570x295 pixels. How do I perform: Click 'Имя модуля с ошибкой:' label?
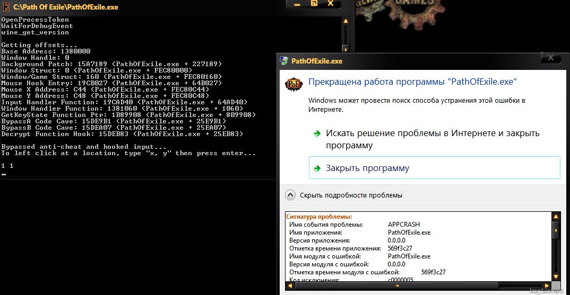[x=325, y=256]
